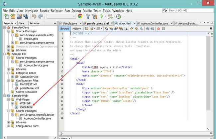Screen dimensions: 216x139
Task: Start macro recording with red circle icon
Action: [159, 29]
